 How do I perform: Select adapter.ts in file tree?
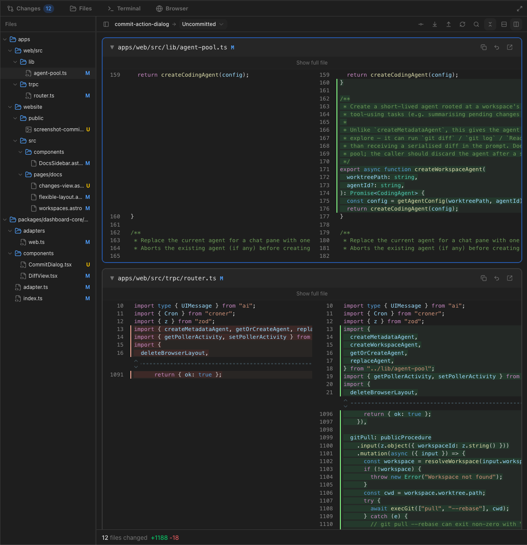point(48,287)
